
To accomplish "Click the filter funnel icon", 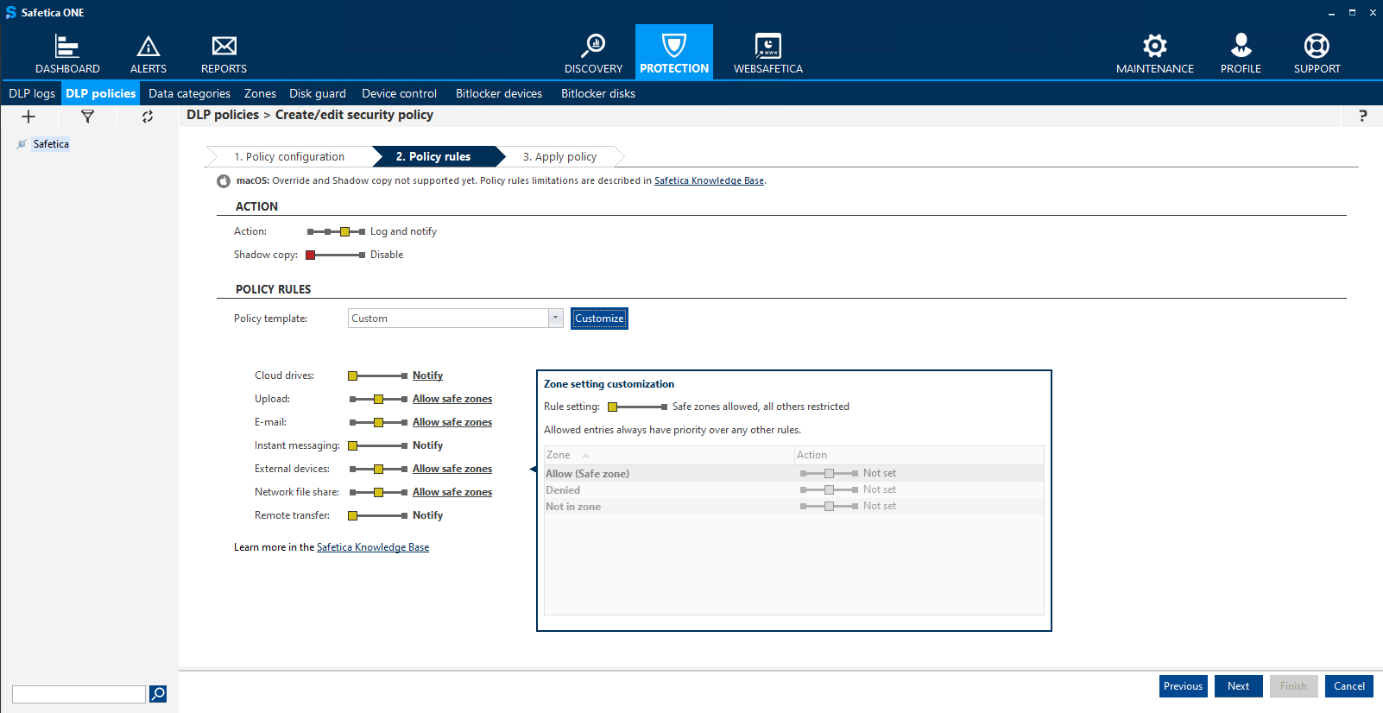I will click(x=87, y=117).
